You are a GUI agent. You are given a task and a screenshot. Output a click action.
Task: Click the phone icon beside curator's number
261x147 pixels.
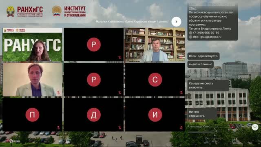click(x=190, y=33)
